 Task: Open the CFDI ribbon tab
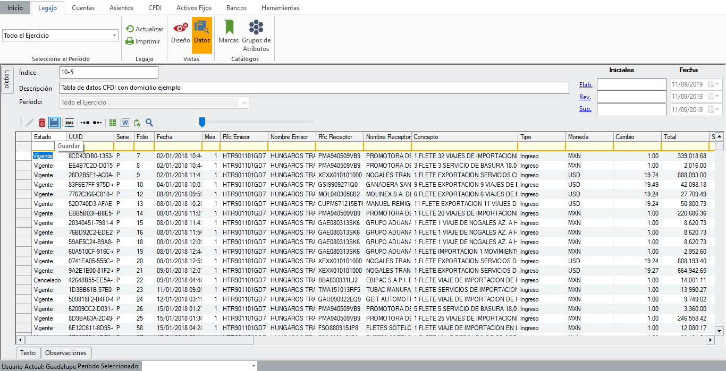154,8
